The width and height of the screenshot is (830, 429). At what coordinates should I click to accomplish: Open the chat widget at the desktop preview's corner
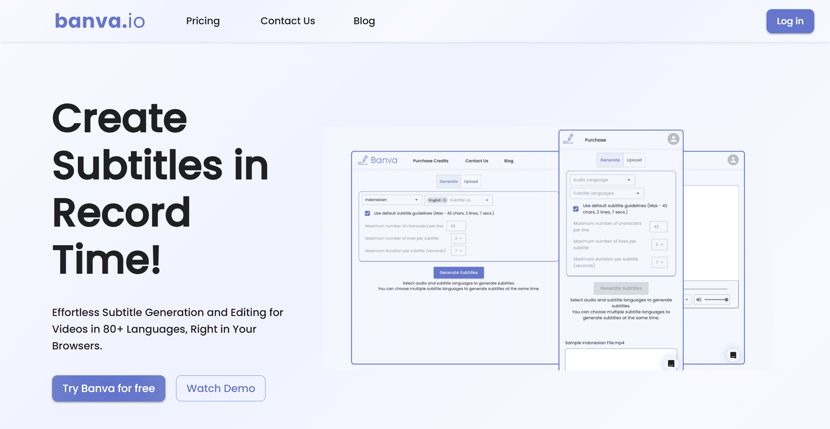pyautogui.click(x=733, y=355)
